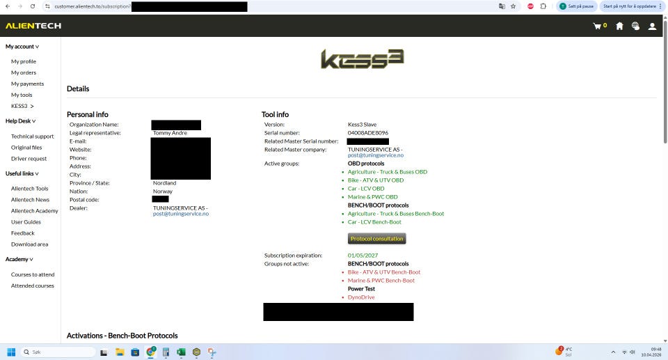Open Feedback link in sidebar

tap(22, 233)
